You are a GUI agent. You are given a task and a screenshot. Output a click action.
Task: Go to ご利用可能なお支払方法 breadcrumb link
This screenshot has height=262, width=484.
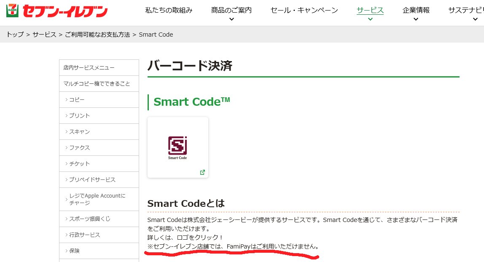pos(97,35)
